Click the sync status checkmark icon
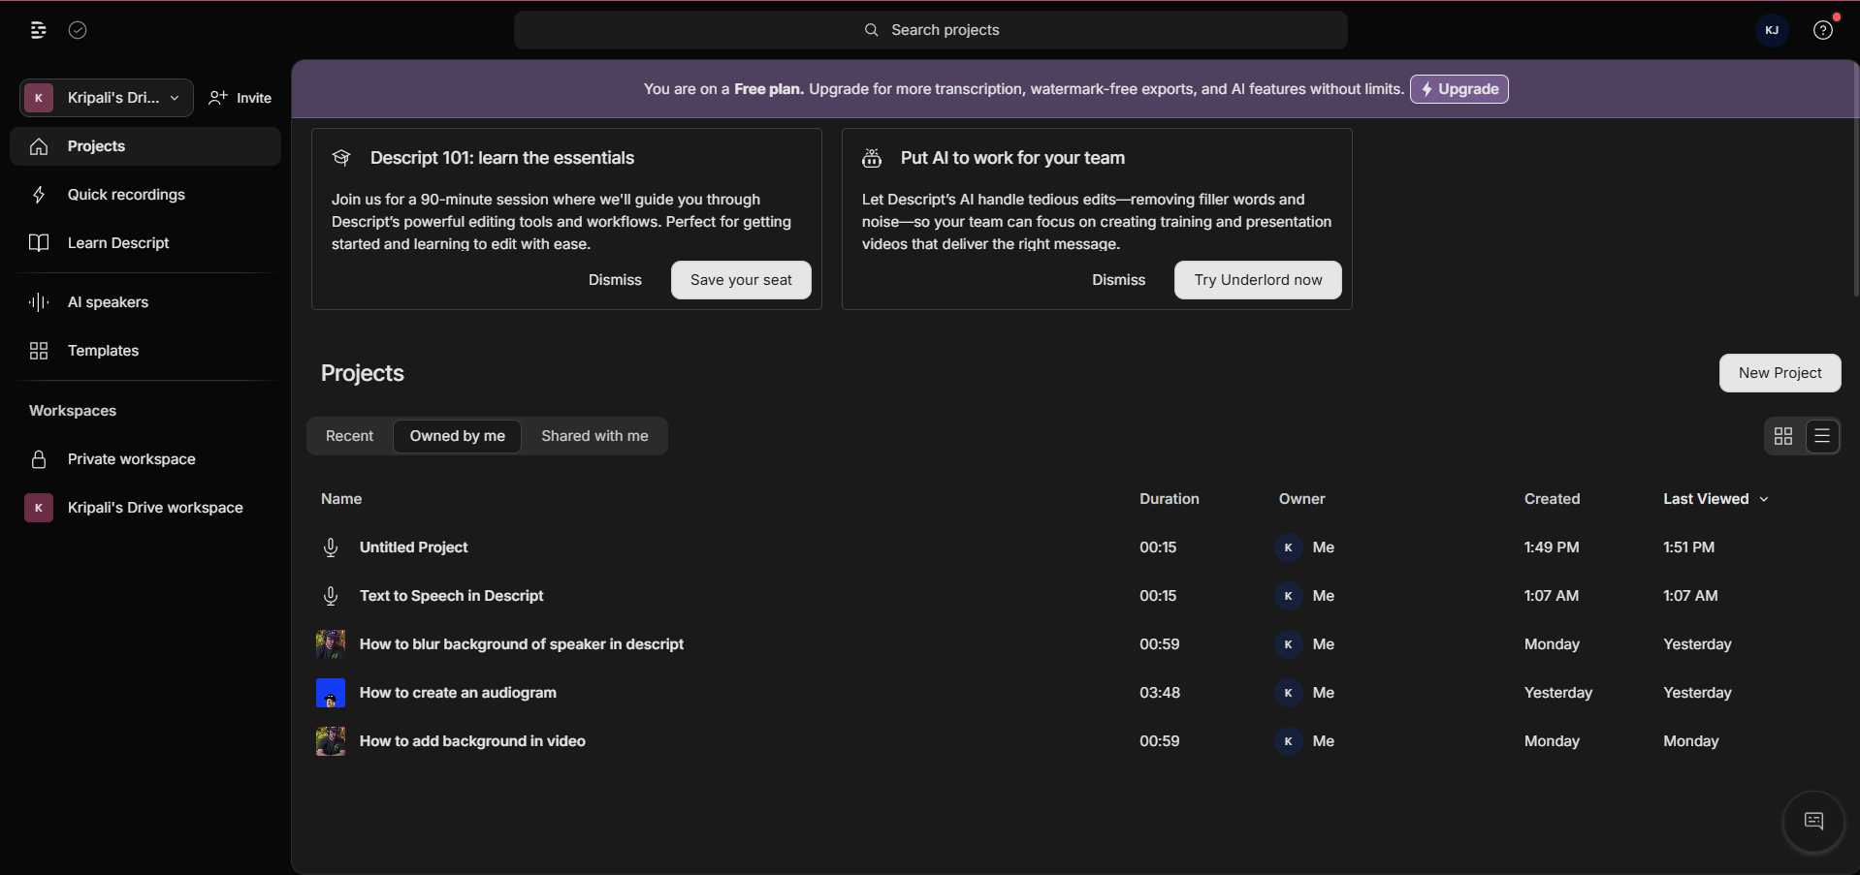This screenshot has height=875, width=1860. coord(78,30)
